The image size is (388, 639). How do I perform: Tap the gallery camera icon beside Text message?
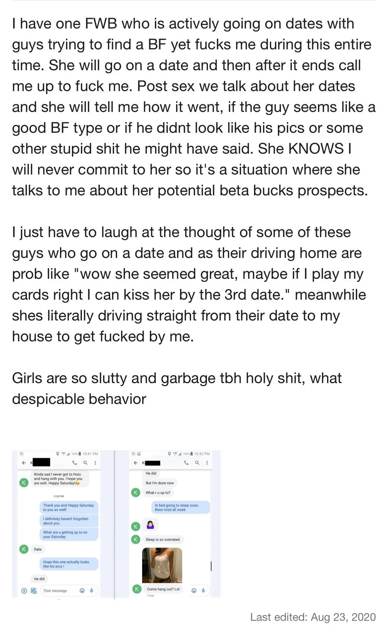pos(34,591)
